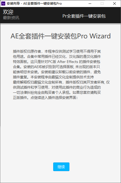The height and width of the screenshot is (183, 121).
Task: Click the line starting with 供测试插件和学习使用
Action: [x=57, y=87]
